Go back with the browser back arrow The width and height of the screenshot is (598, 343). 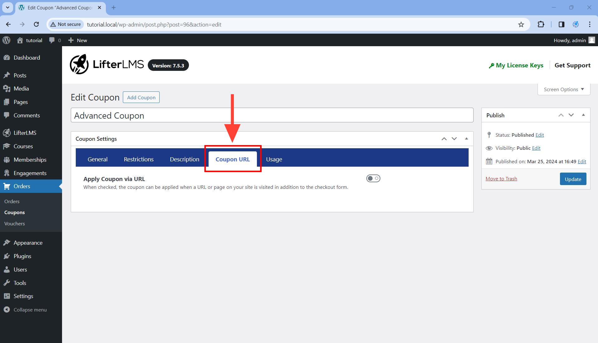[x=8, y=24]
